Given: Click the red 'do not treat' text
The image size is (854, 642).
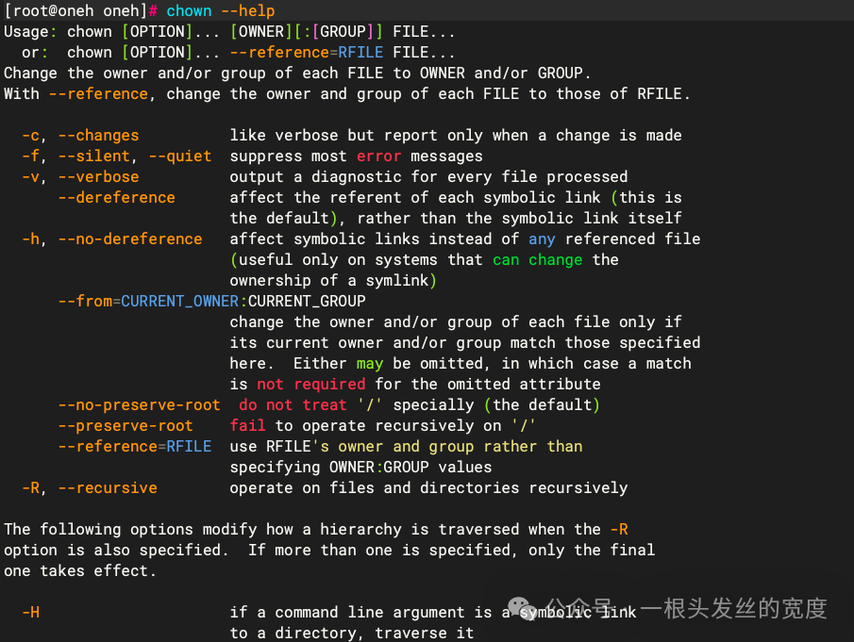Looking at the screenshot, I should 293,404.
